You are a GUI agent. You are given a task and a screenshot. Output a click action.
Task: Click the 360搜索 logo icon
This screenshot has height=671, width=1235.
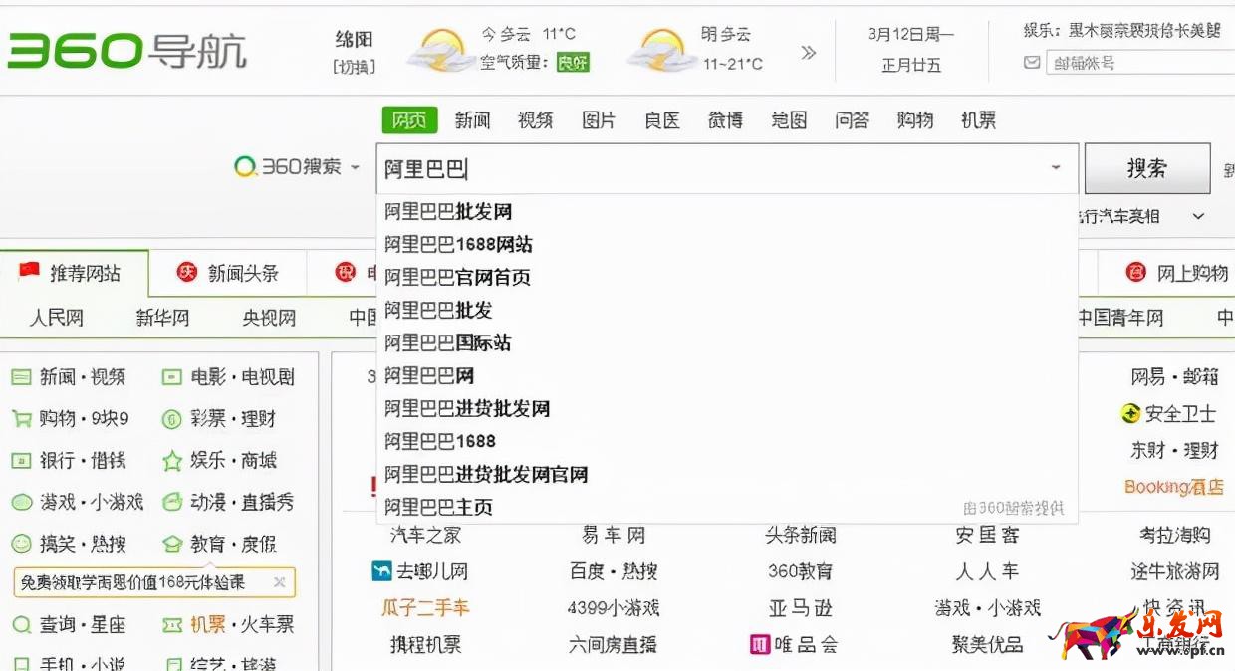245,167
